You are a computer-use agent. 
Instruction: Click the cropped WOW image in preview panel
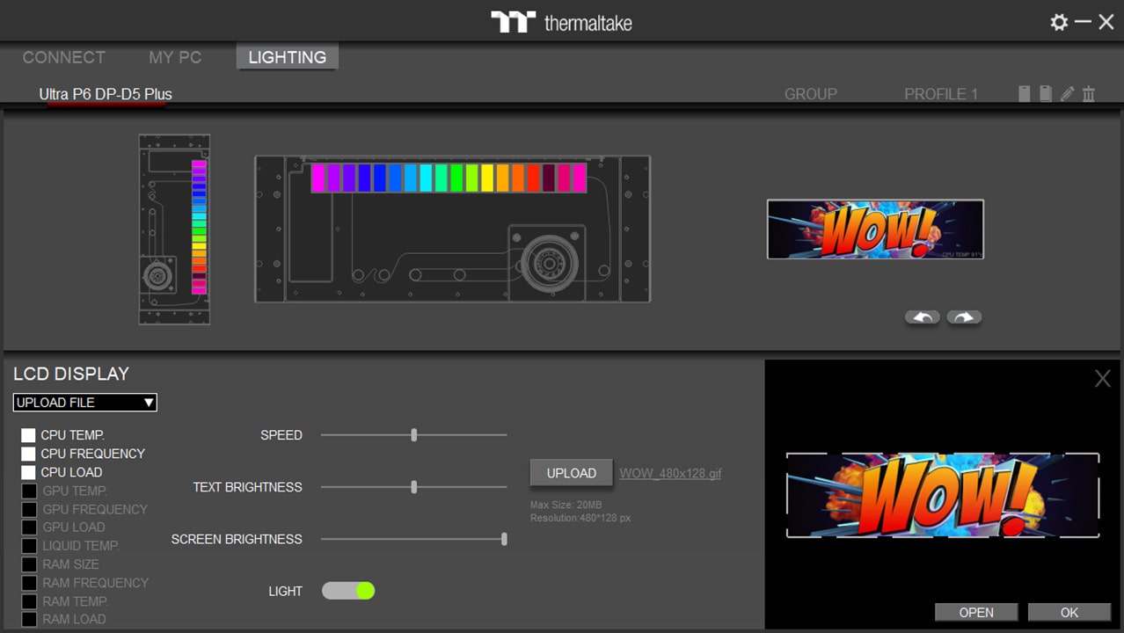coord(942,495)
